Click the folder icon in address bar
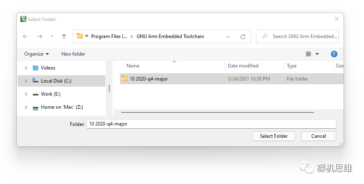The image size is (364, 184). coord(80,36)
